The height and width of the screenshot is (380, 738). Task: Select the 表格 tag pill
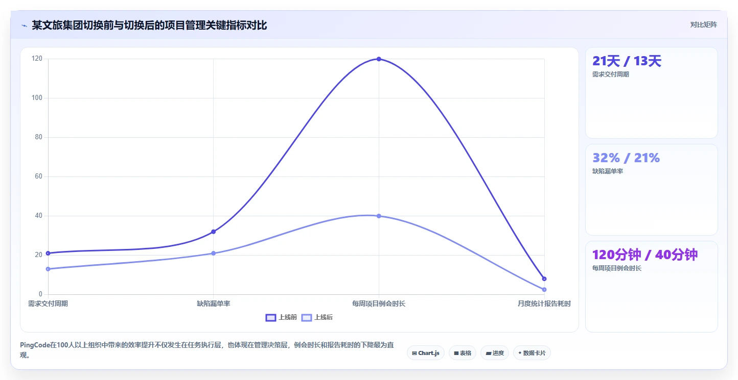pos(463,353)
